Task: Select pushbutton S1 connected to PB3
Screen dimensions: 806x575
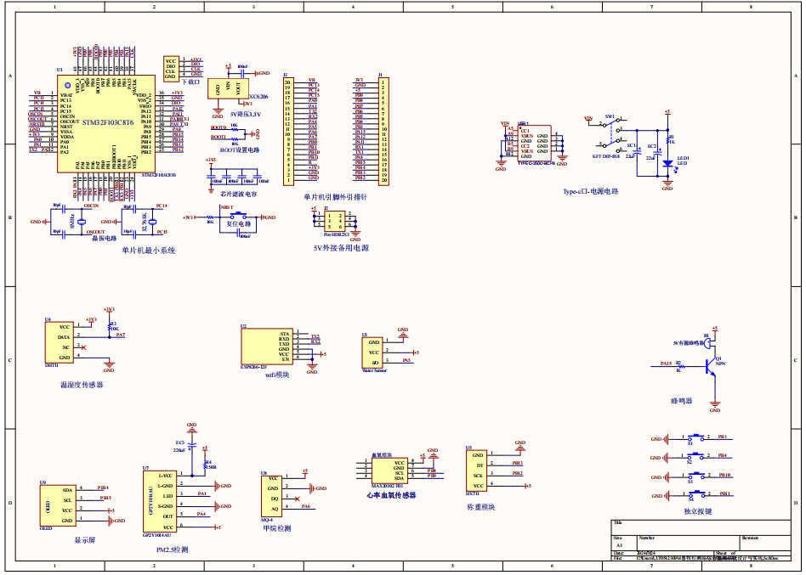Action: pyautogui.click(x=697, y=438)
